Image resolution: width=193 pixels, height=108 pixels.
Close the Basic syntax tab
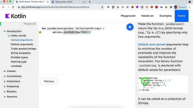(x=84, y=2)
